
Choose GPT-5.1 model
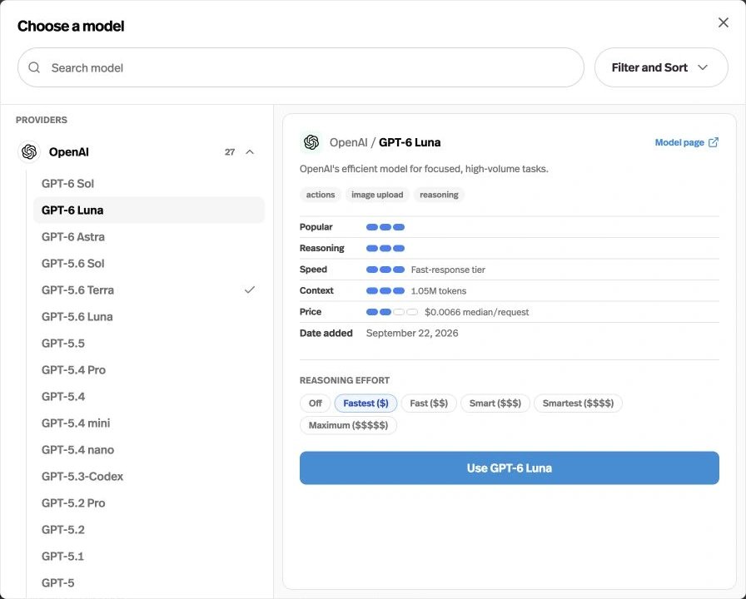click(148, 557)
